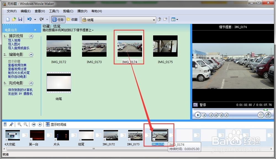The height and width of the screenshot is (159, 276).
Task: Open the 结尾 collection dropdown
Action: pyautogui.click(x=154, y=20)
